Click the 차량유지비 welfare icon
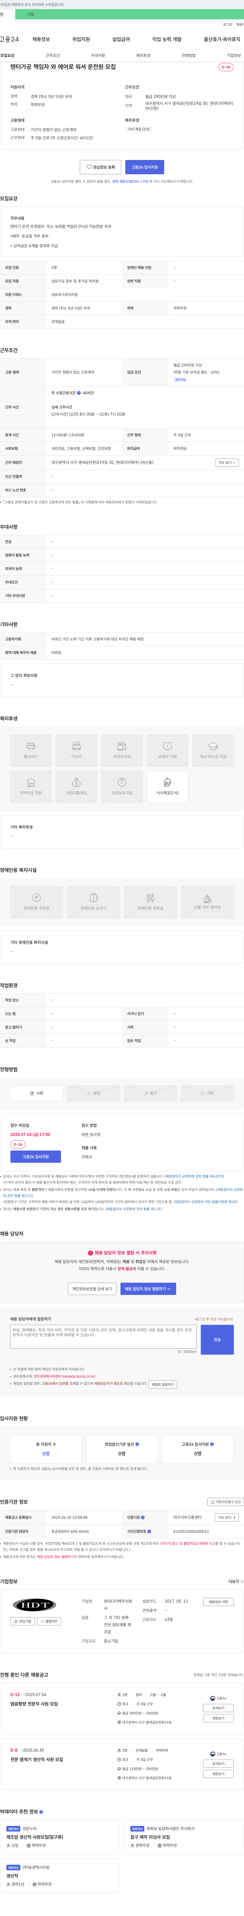 122,750
